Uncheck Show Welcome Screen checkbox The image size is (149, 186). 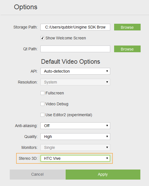(42, 38)
